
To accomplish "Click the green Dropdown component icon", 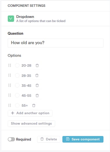I will pos(11,19).
